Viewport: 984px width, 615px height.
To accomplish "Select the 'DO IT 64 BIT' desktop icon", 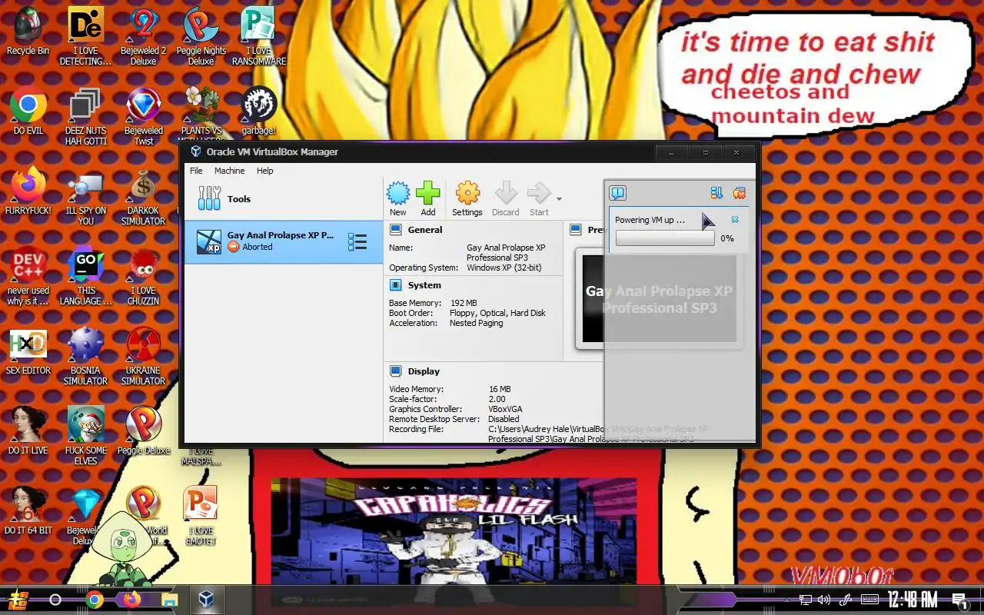I will 28,511.
